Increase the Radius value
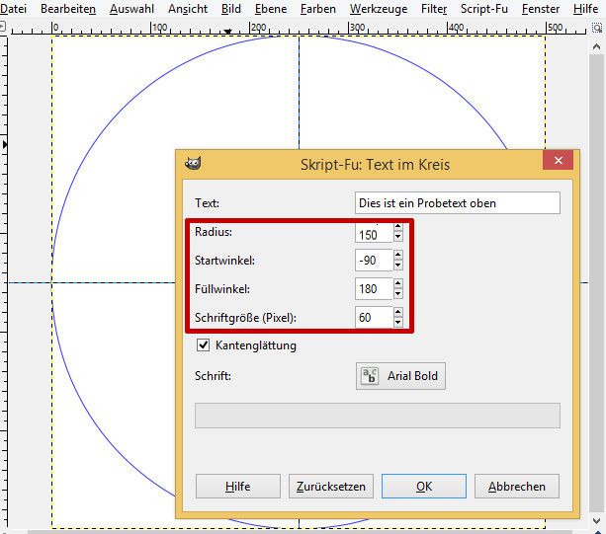This screenshot has width=606, height=534. [x=398, y=227]
